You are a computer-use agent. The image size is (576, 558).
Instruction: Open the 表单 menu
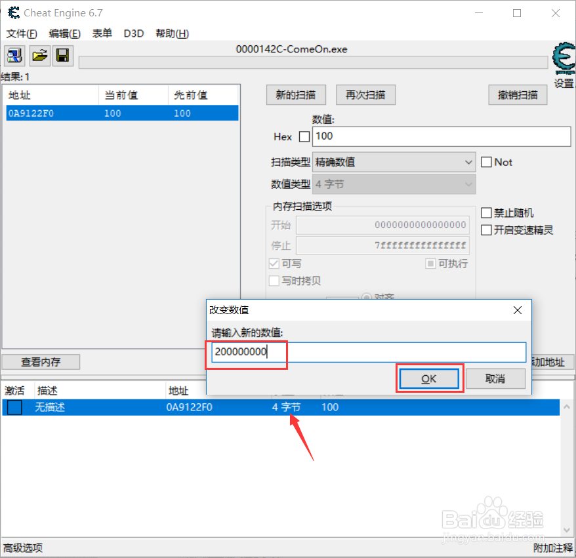click(102, 33)
